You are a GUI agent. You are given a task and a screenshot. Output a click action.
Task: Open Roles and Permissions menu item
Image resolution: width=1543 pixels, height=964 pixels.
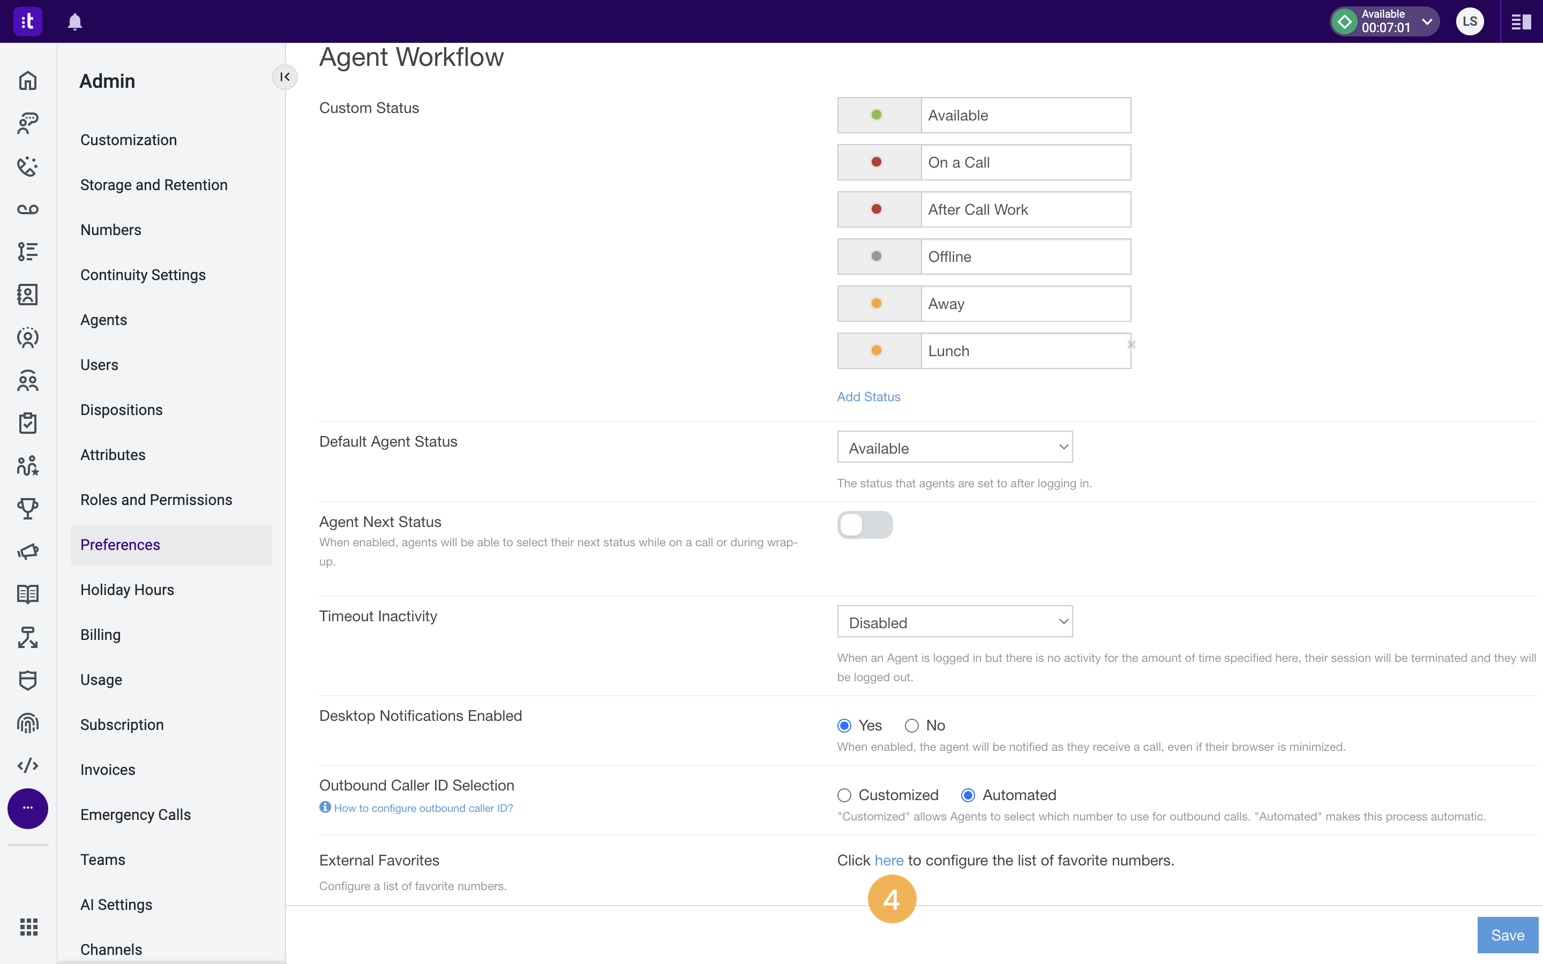(x=156, y=500)
